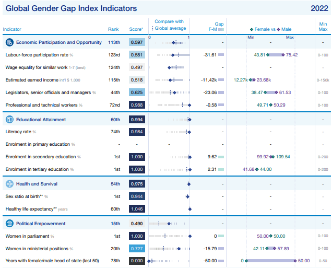The height and width of the screenshot is (268, 332).
Task: Click the Estimated earned income row label
Action: coord(43,80)
